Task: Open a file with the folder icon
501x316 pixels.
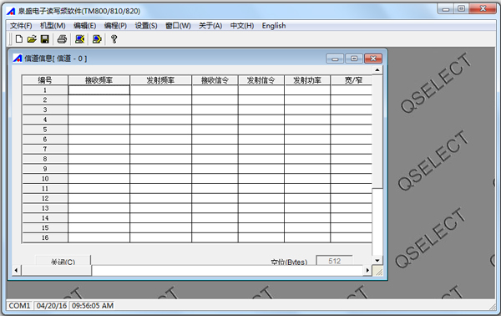Action: click(x=32, y=39)
